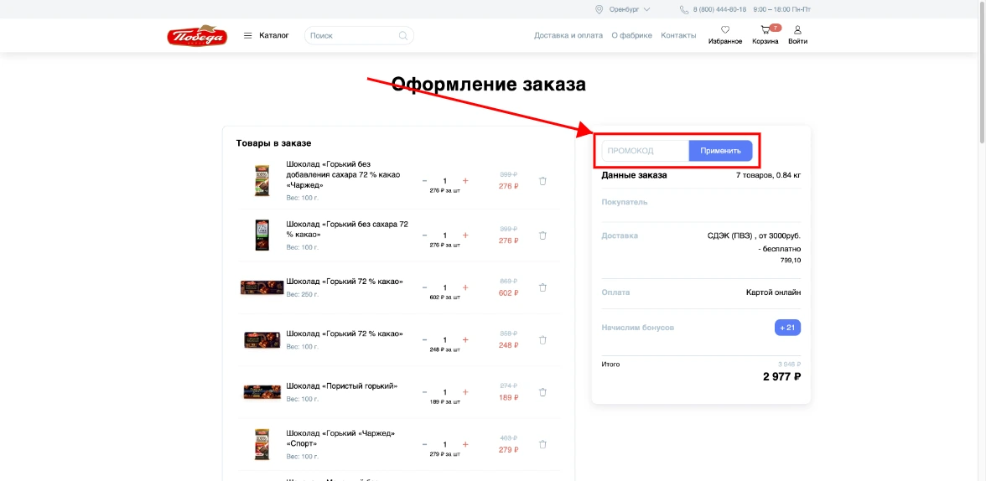Open product «Шоколад «Пористый горький»» title
Viewport: 986px width, 481px height.
pyautogui.click(x=342, y=386)
